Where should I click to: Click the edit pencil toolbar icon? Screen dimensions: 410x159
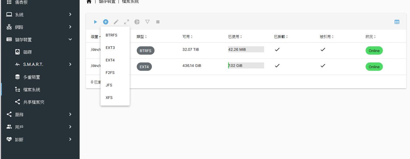coord(116,22)
